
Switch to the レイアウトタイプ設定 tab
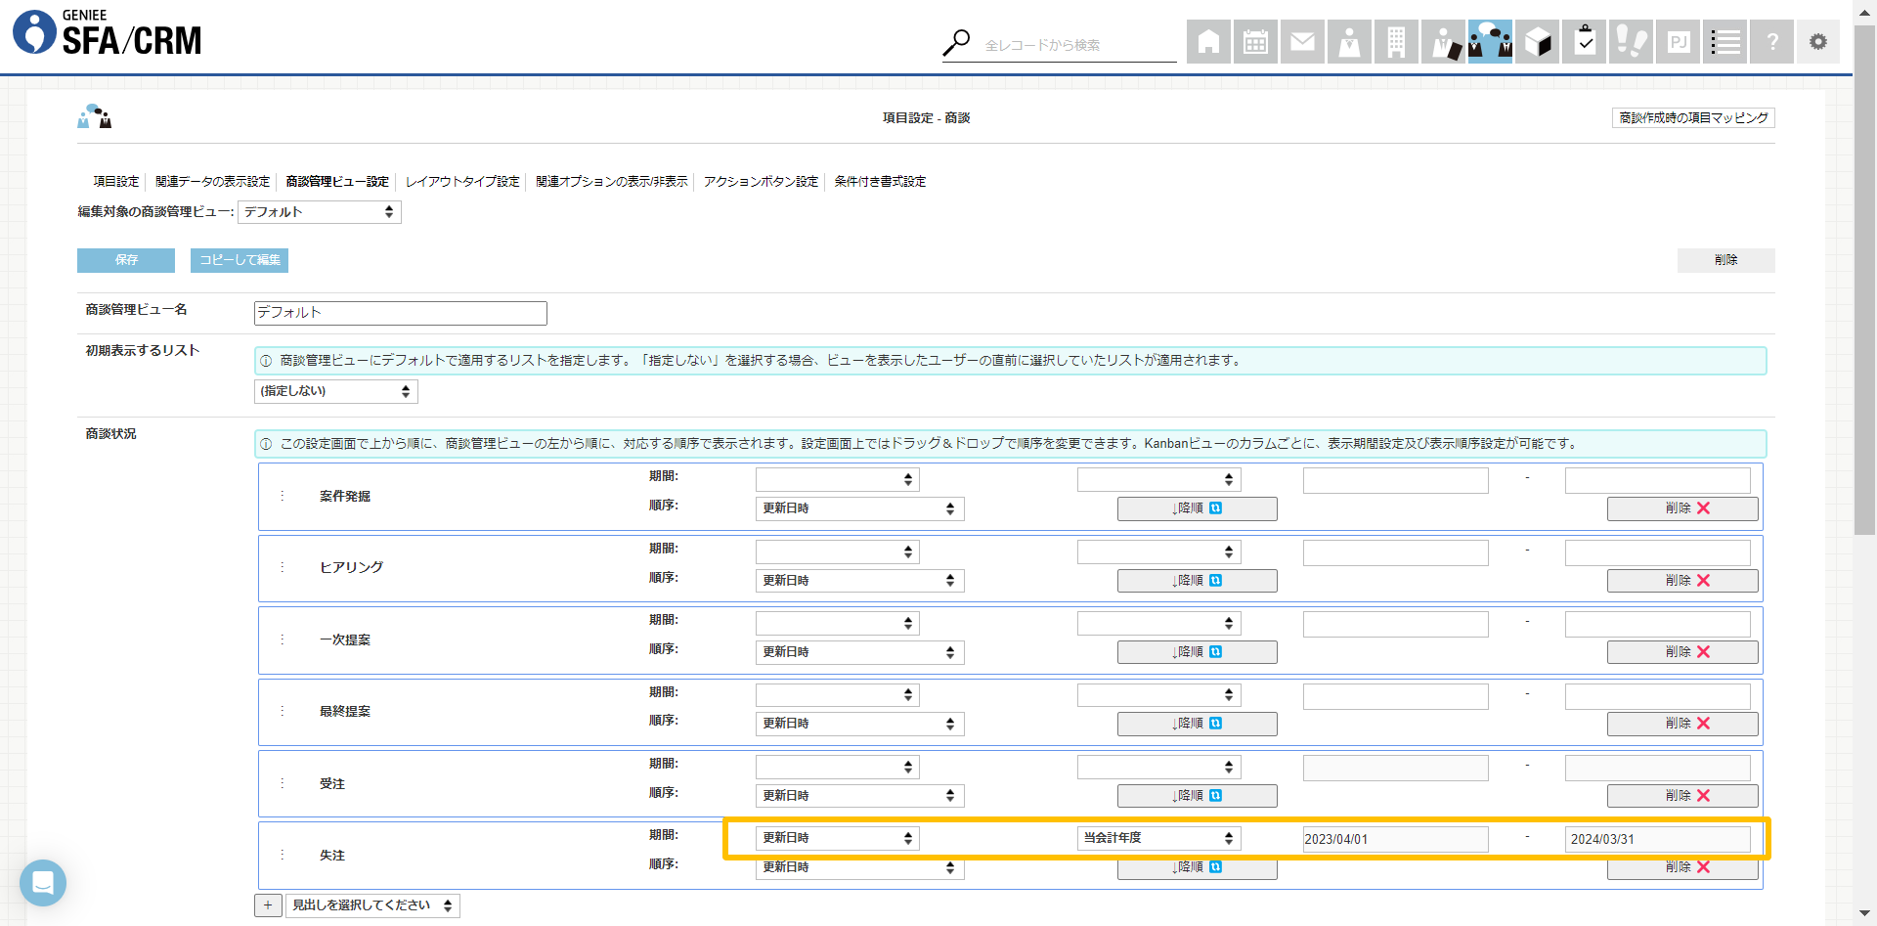(x=462, y=182)
